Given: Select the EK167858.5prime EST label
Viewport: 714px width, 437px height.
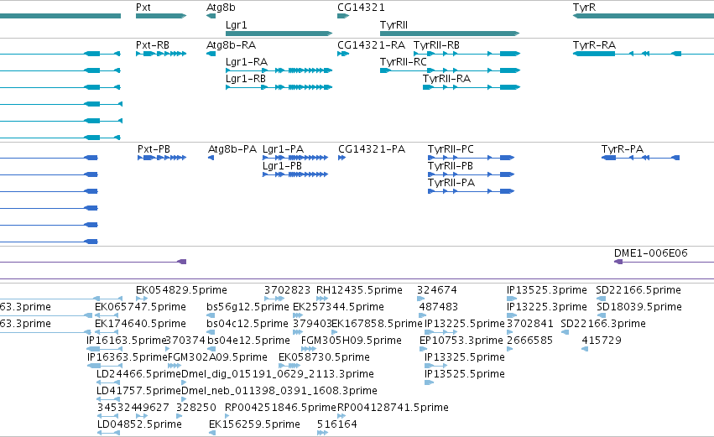Looking at the screenshot, I should [377, 324].
